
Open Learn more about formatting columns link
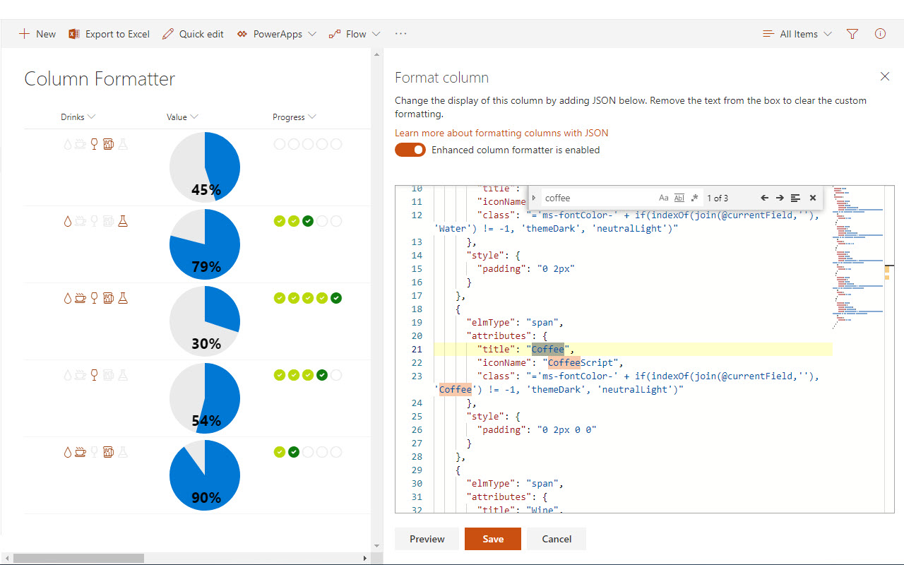point(501,133)
